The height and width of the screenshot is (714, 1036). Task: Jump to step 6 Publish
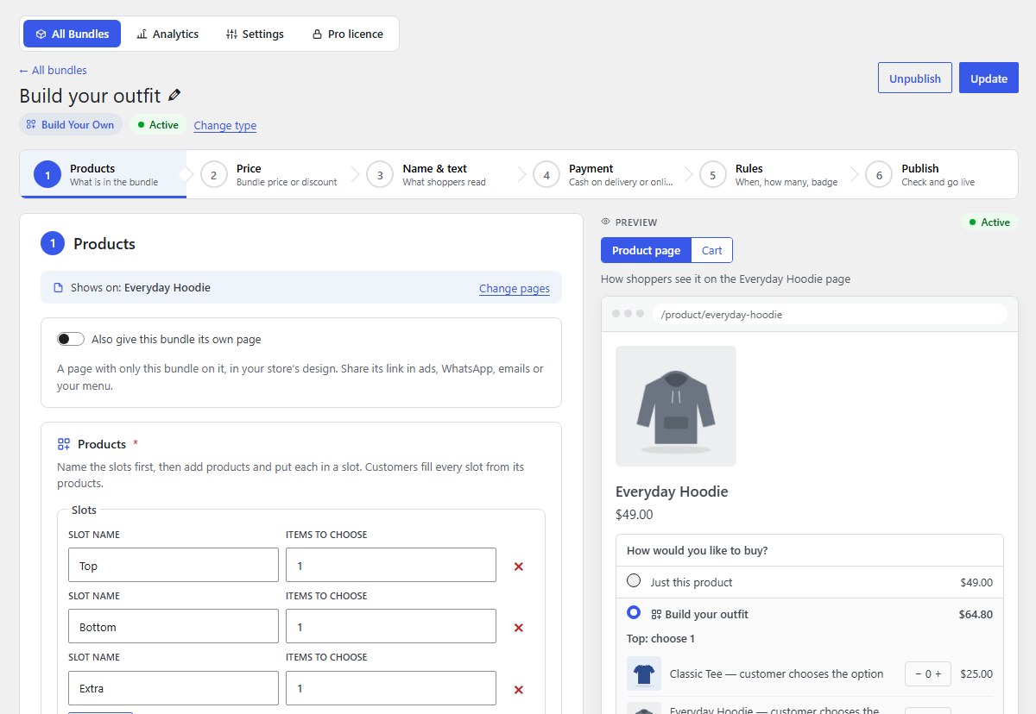click(936, 174)
